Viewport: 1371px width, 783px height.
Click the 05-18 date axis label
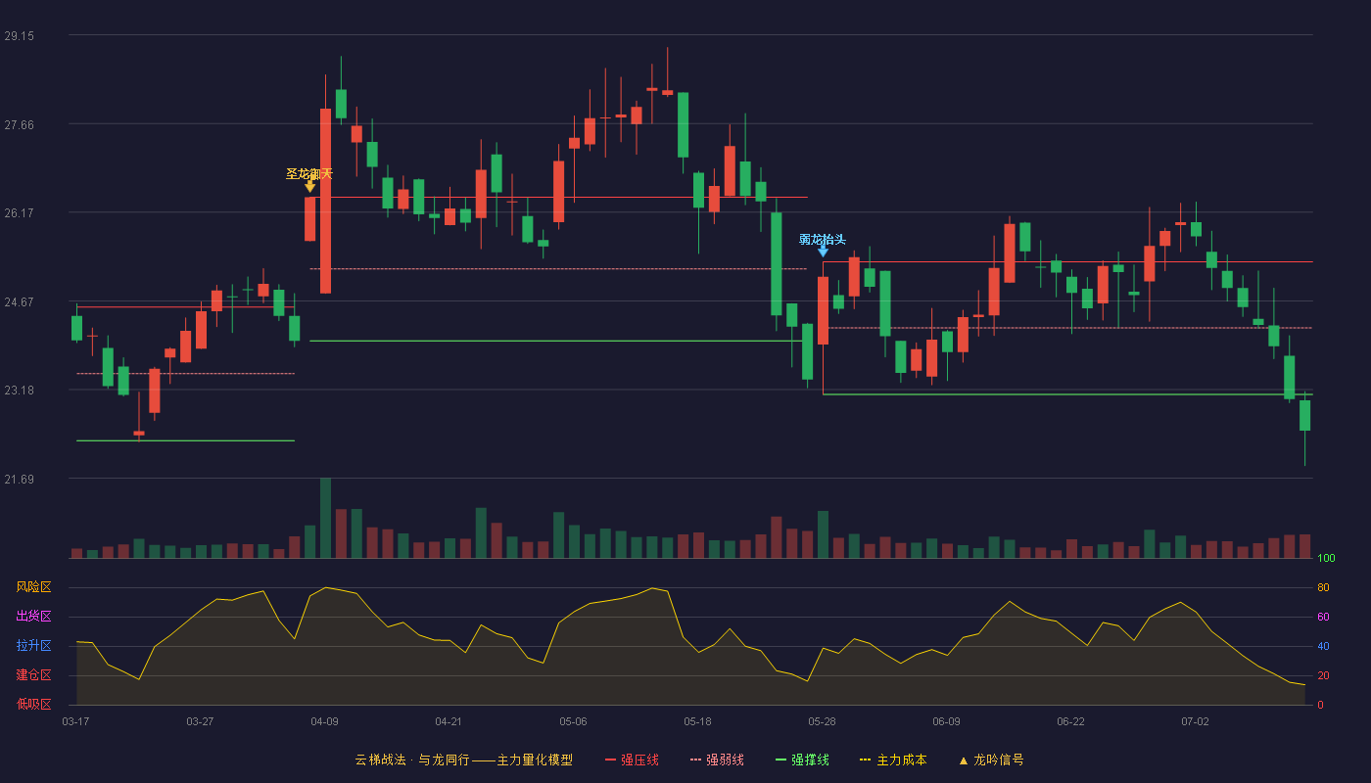697,721
